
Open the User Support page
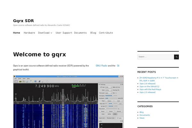64,33
